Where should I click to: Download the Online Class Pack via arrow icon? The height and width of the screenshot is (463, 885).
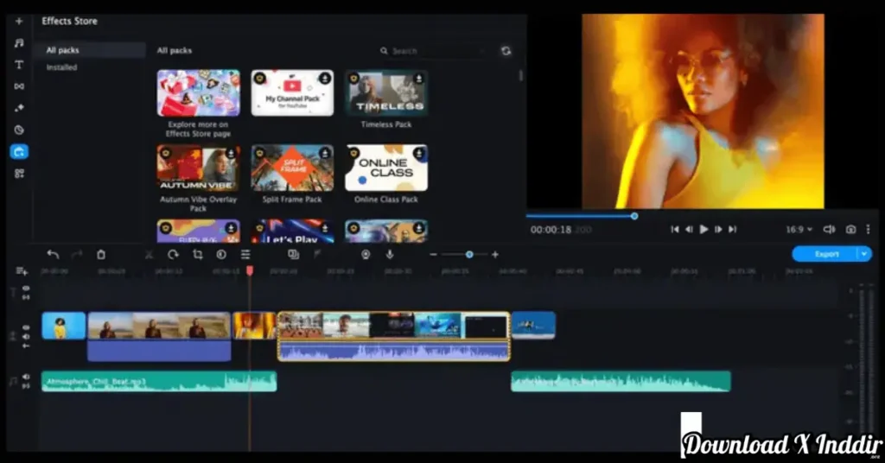coord(419,153)
